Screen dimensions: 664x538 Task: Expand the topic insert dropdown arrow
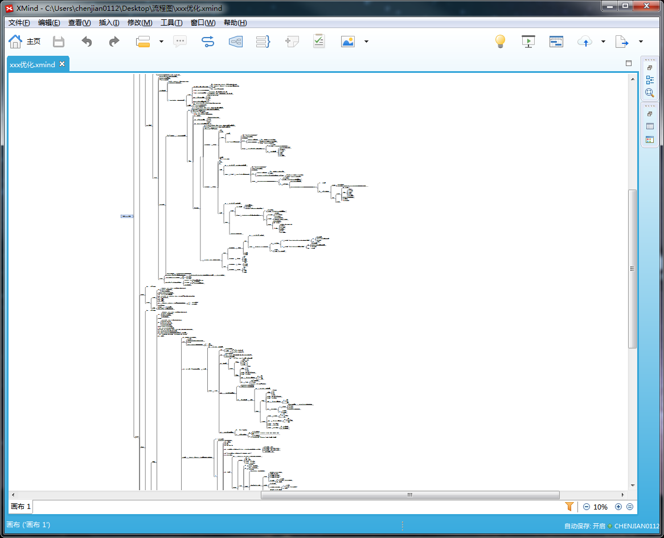point(161,42)
